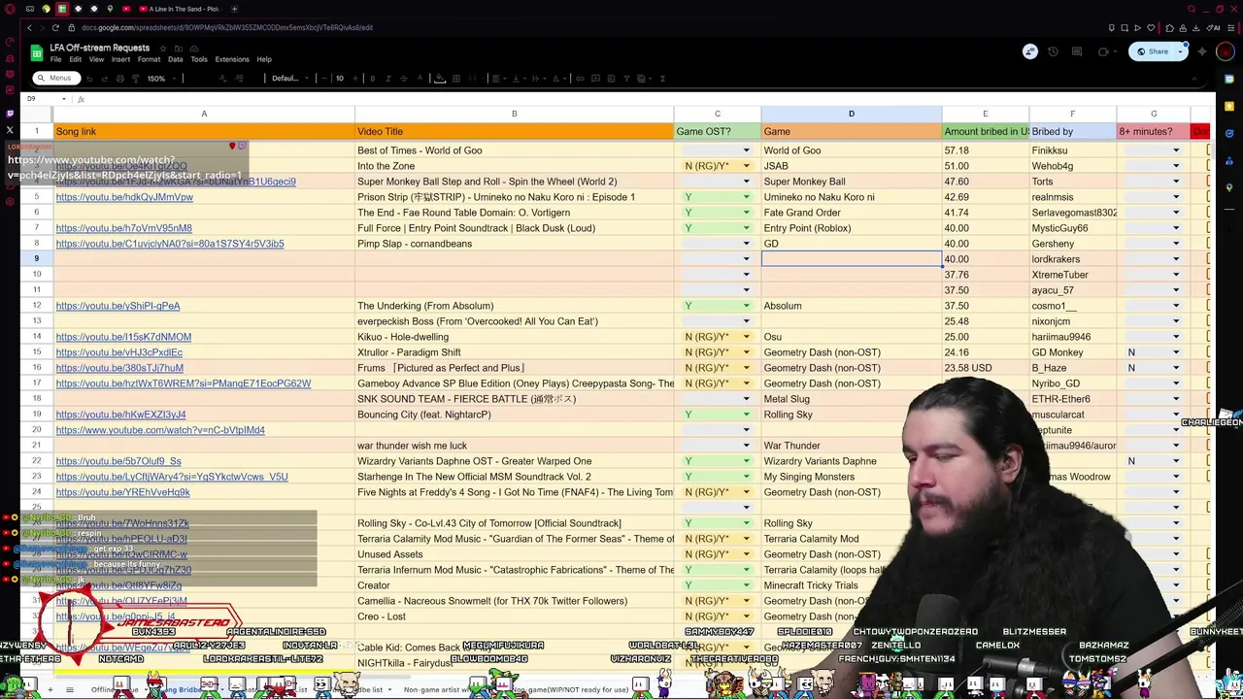Image resolution: width=1243 pixels, height=699 pixels.
Task: Open 8+ minutes dropdown for GD Monkey row
Action: coord(1176,352)
